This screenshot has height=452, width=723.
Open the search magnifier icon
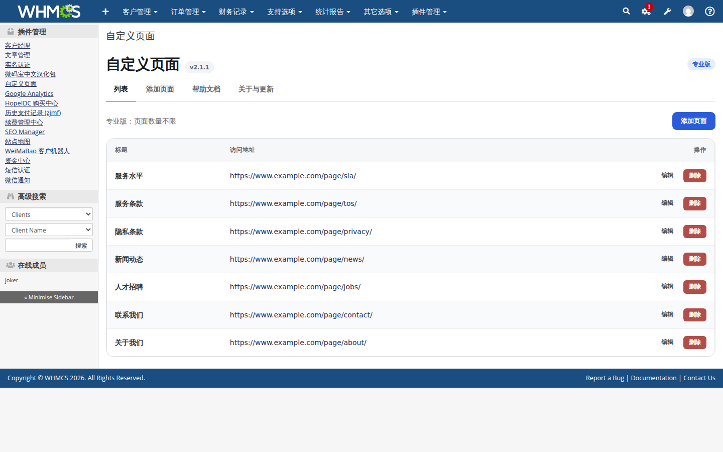point(626,11)
